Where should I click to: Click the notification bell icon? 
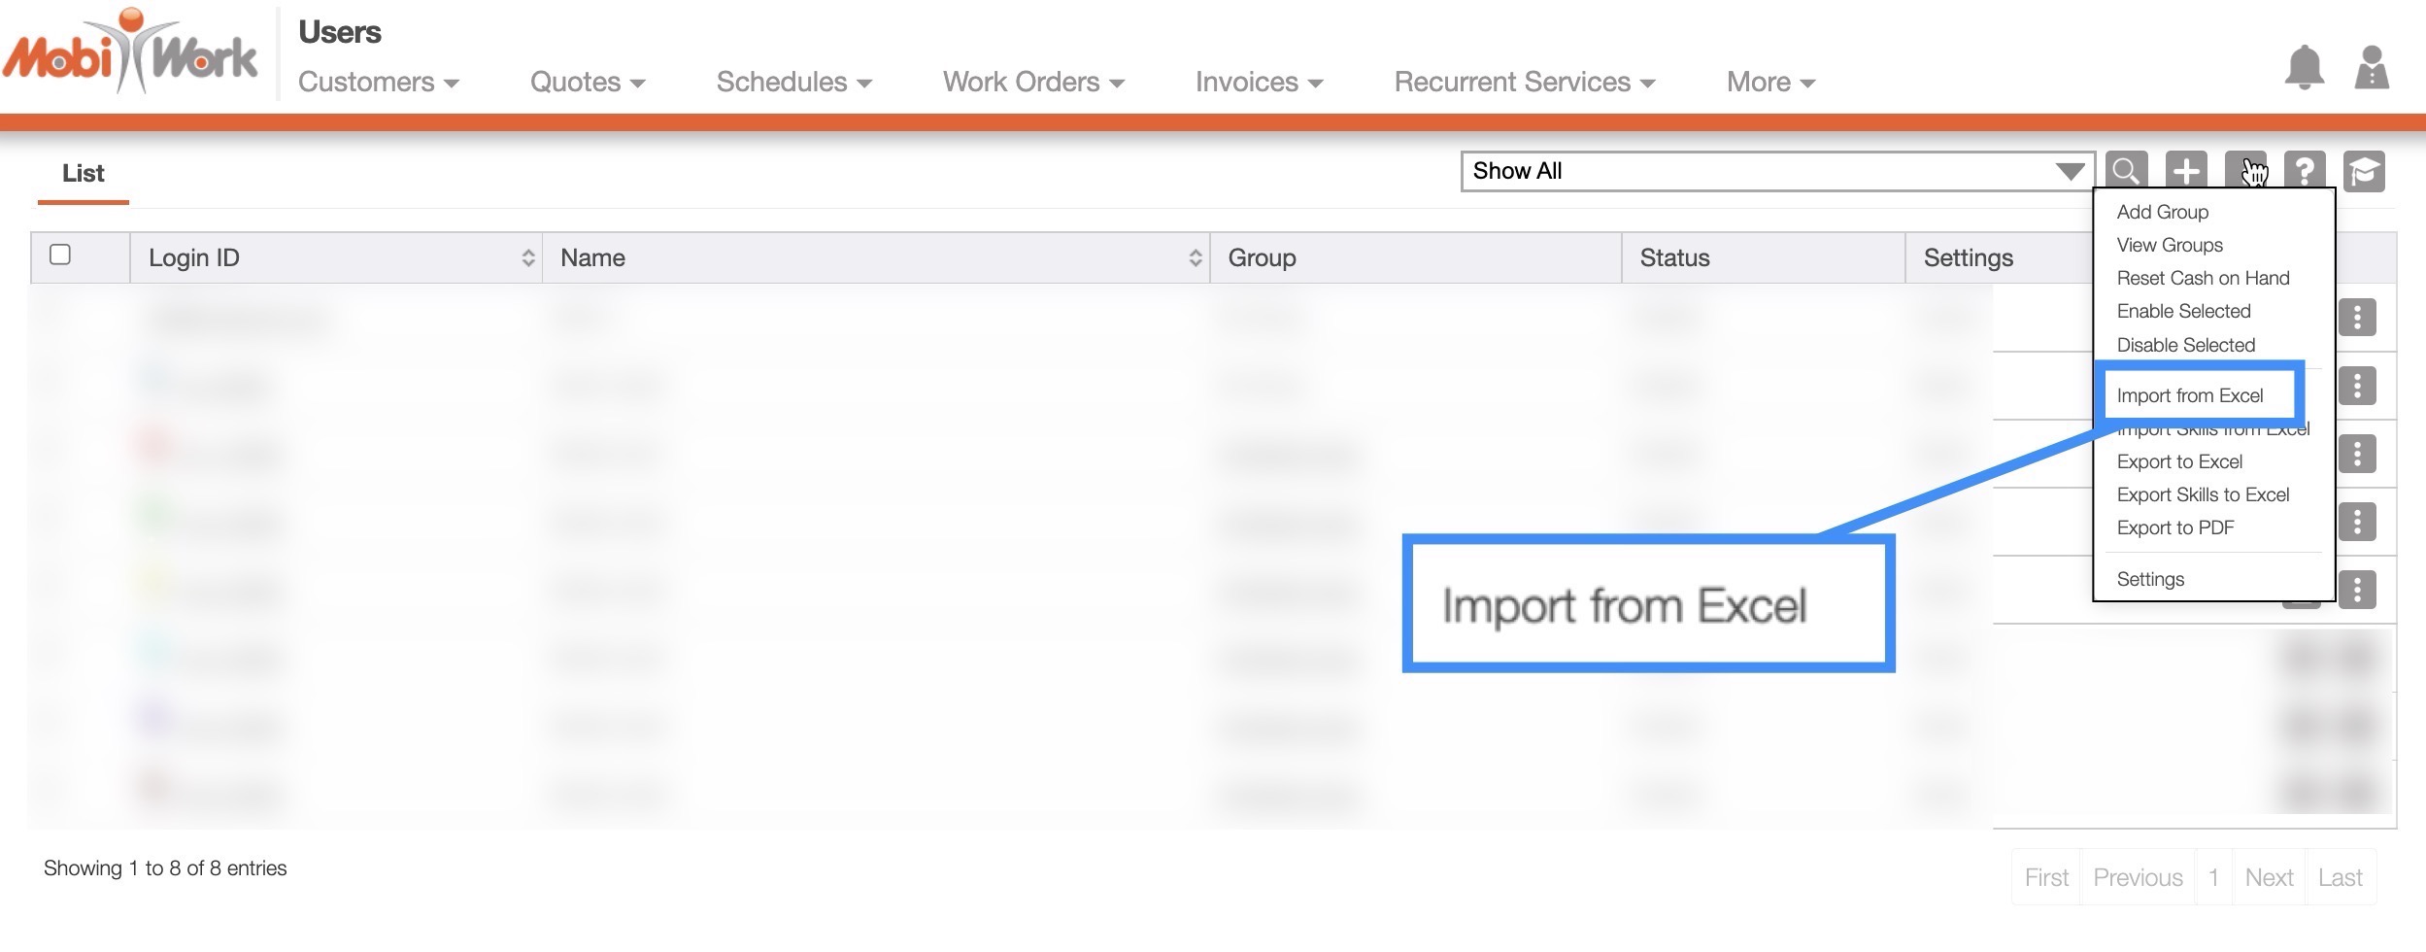tap(2304, 68)
